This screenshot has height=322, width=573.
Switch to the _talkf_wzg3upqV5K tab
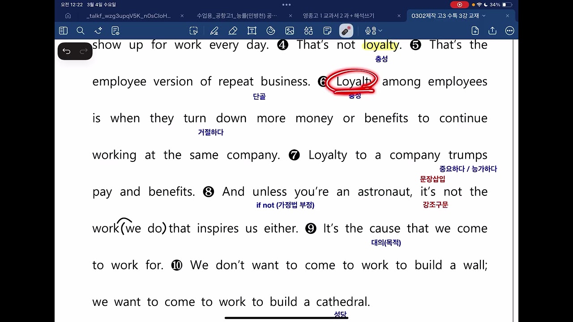click(x=128, y=16)
